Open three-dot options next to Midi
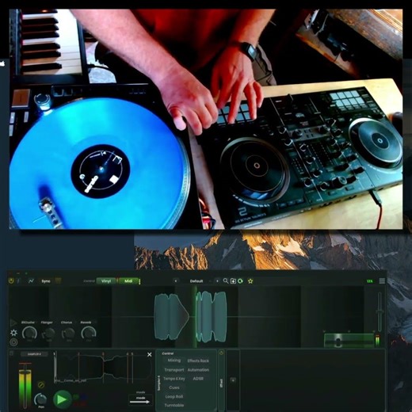 pos(139,281)
